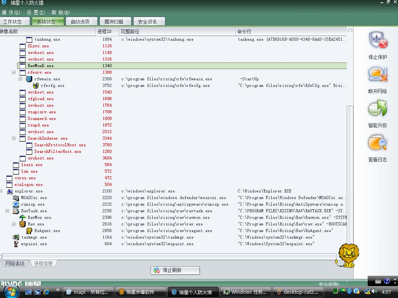Screen dimensions: 398x298
Task: Click the horizontal scrollbar under the process list
Action: [x=169, y=256]
